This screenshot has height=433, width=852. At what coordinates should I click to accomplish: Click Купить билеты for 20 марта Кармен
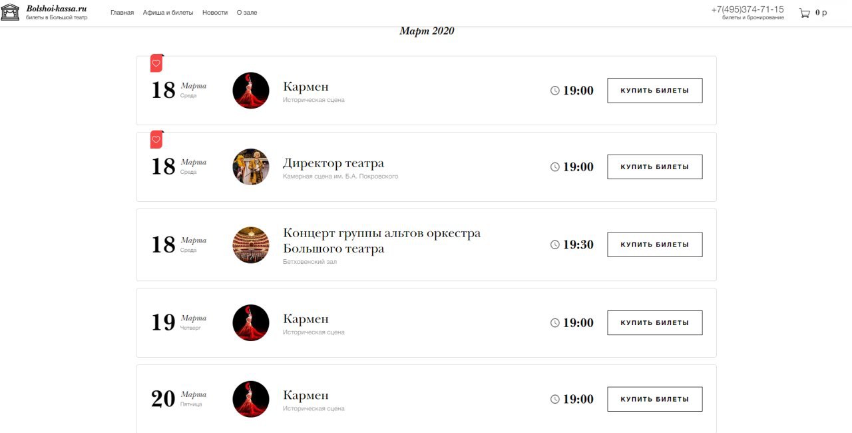[x=655, y=399]
